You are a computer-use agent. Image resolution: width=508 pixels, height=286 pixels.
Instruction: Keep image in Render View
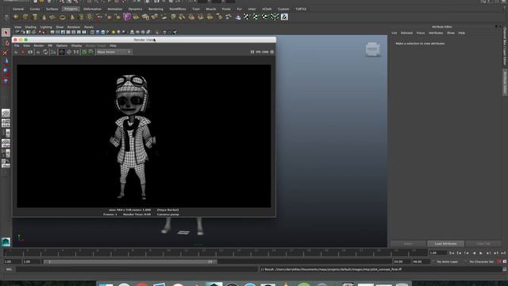tap(84, 52)
